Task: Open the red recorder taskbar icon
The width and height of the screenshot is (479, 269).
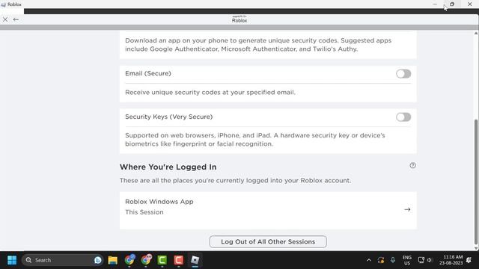Action: [179, 260]
